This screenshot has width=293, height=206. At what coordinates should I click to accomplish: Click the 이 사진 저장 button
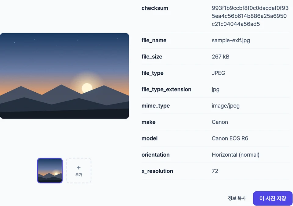[x=273, y=198]
